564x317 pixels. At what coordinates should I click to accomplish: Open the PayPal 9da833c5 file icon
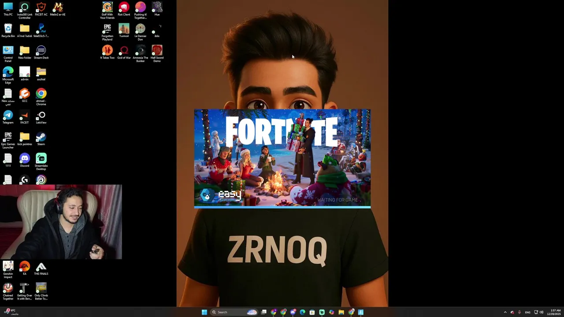[x=41, y=31]
